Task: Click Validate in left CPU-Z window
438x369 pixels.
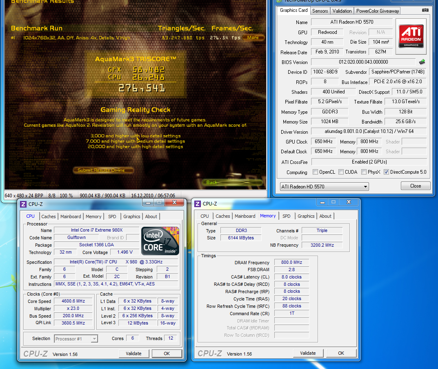Action: click(x=133, y=354)
